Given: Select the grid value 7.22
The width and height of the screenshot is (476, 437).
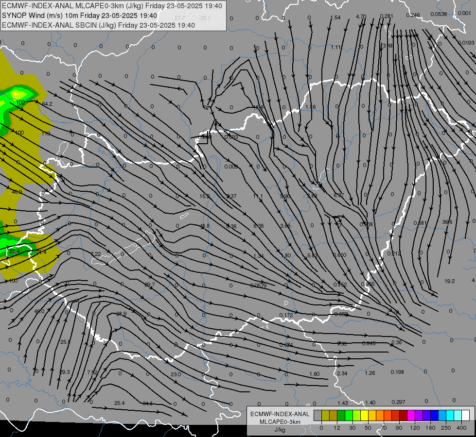Looking at the screenshot, I should point(96,254).
